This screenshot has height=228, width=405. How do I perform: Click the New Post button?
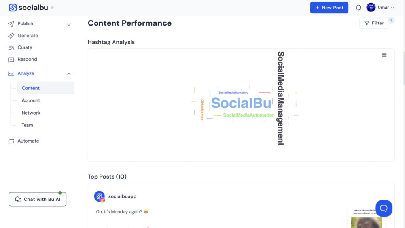tap(329, 8)
